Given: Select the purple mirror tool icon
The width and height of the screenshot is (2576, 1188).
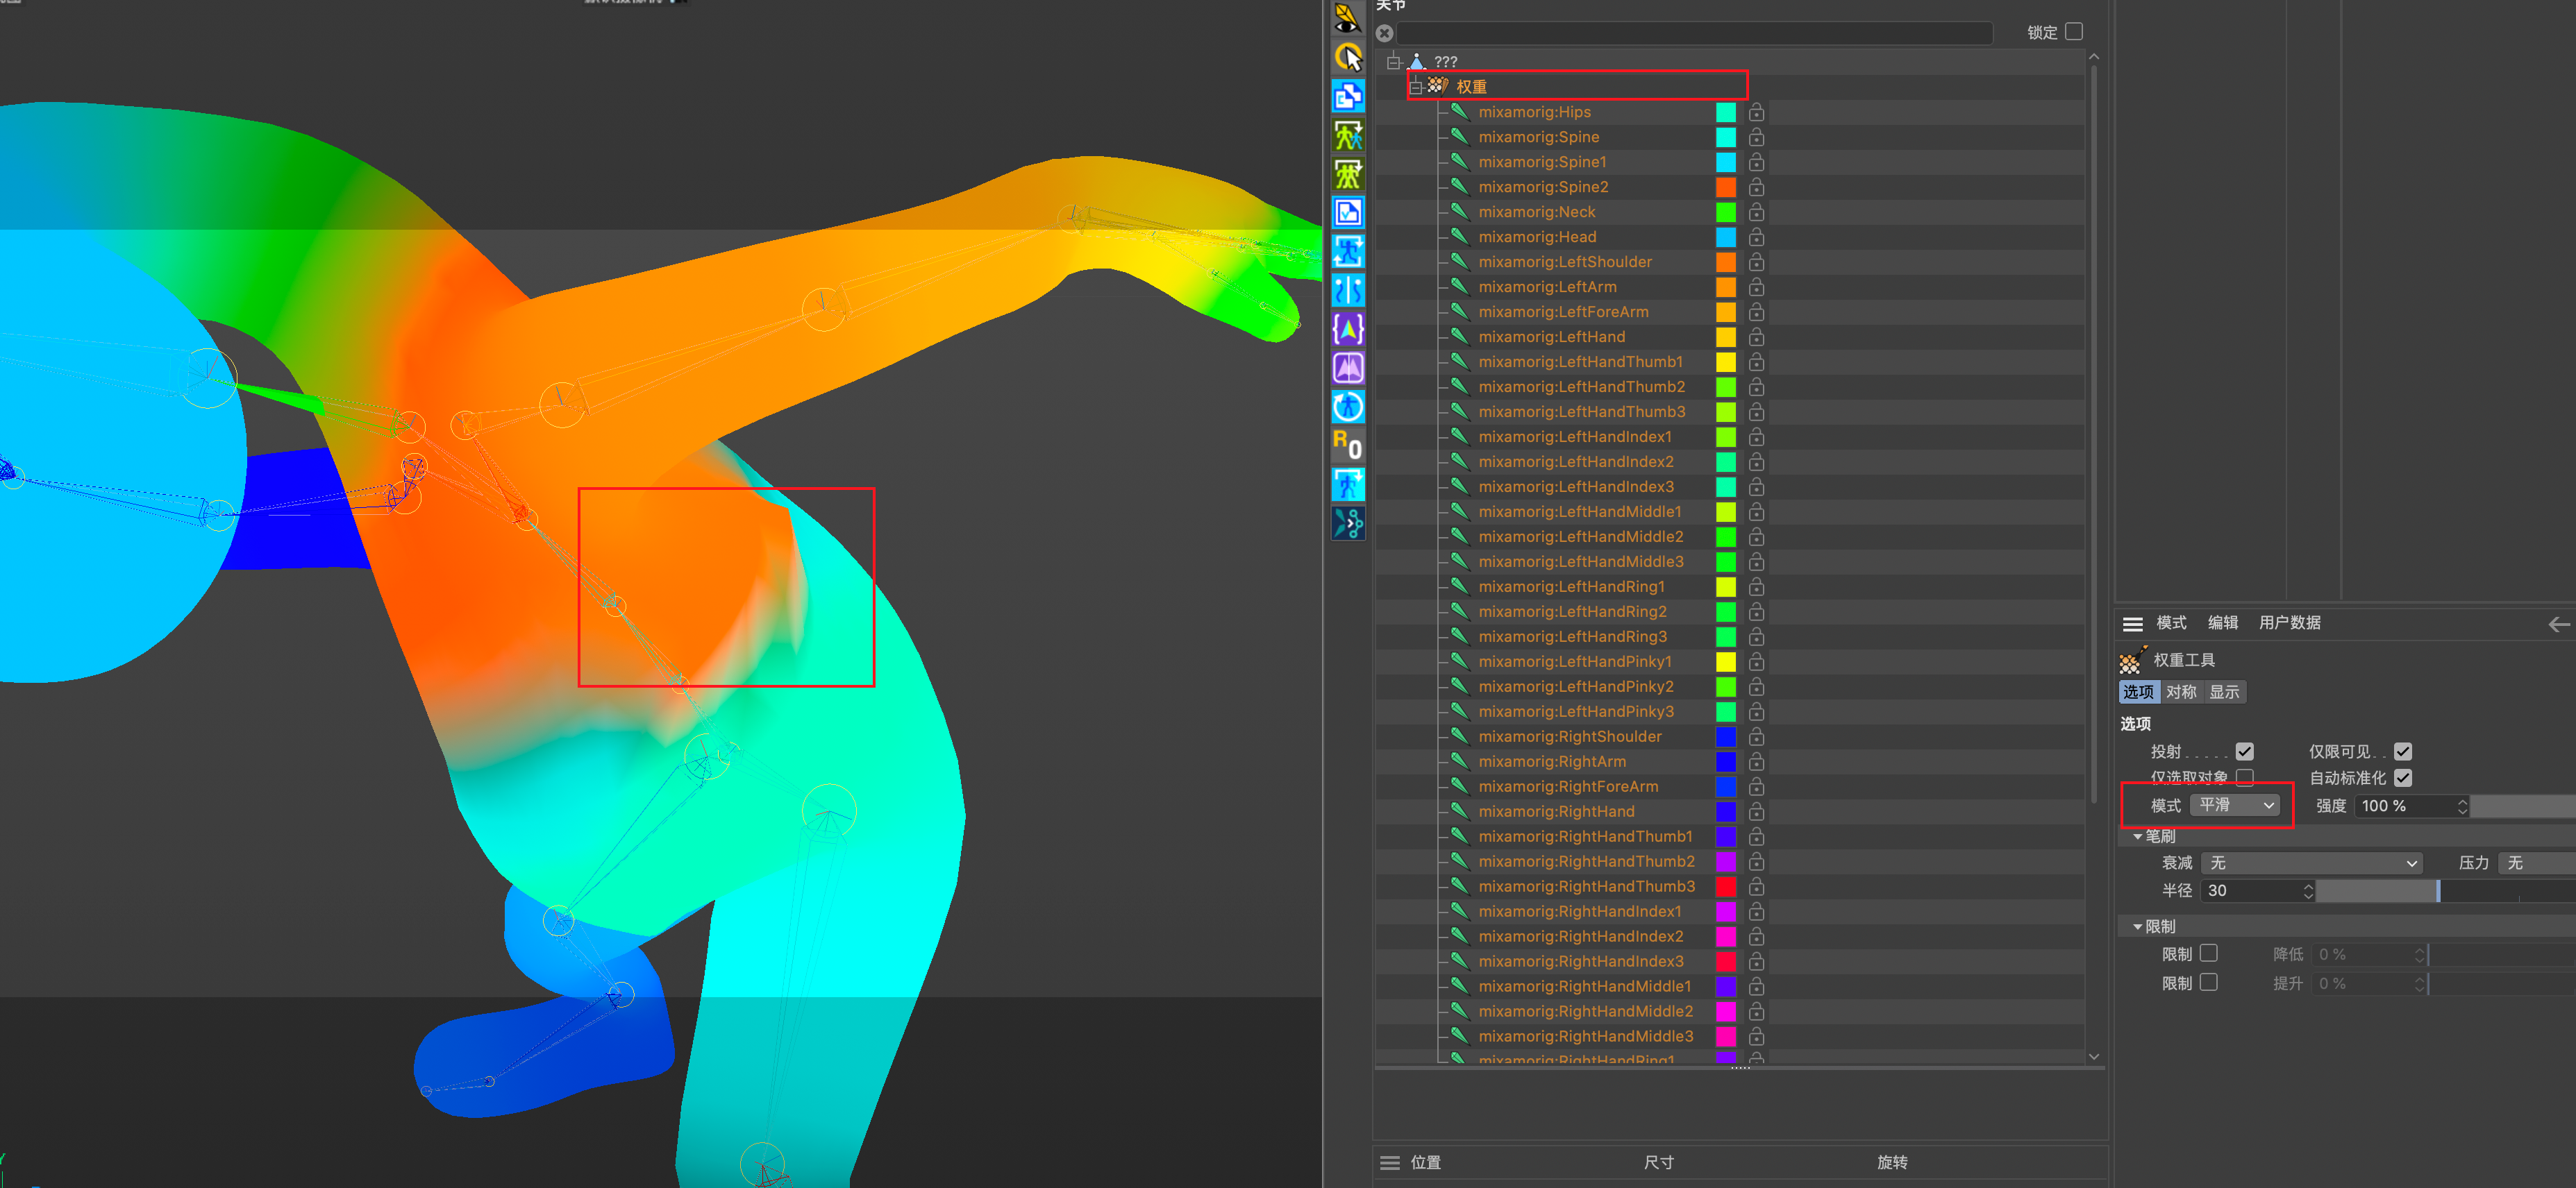Looking at the screenshot, I should pyautogui.click(x=1347, y=368).
